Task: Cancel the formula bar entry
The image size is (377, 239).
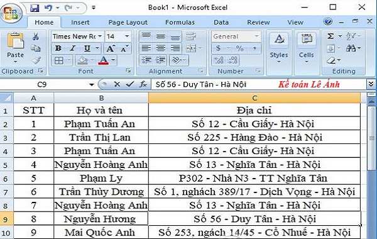Action: coord(117,84)
